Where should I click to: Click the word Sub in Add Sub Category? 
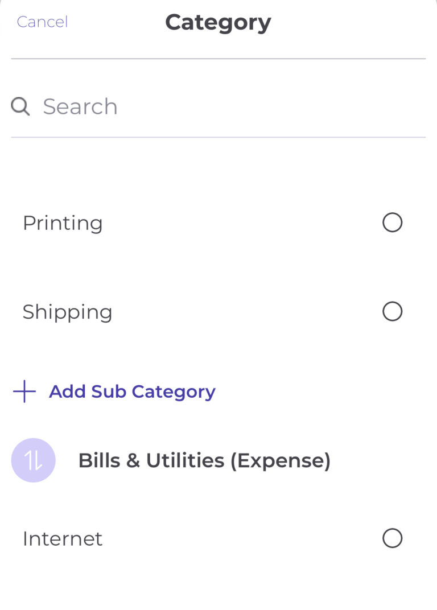click(x=109, y=391)
